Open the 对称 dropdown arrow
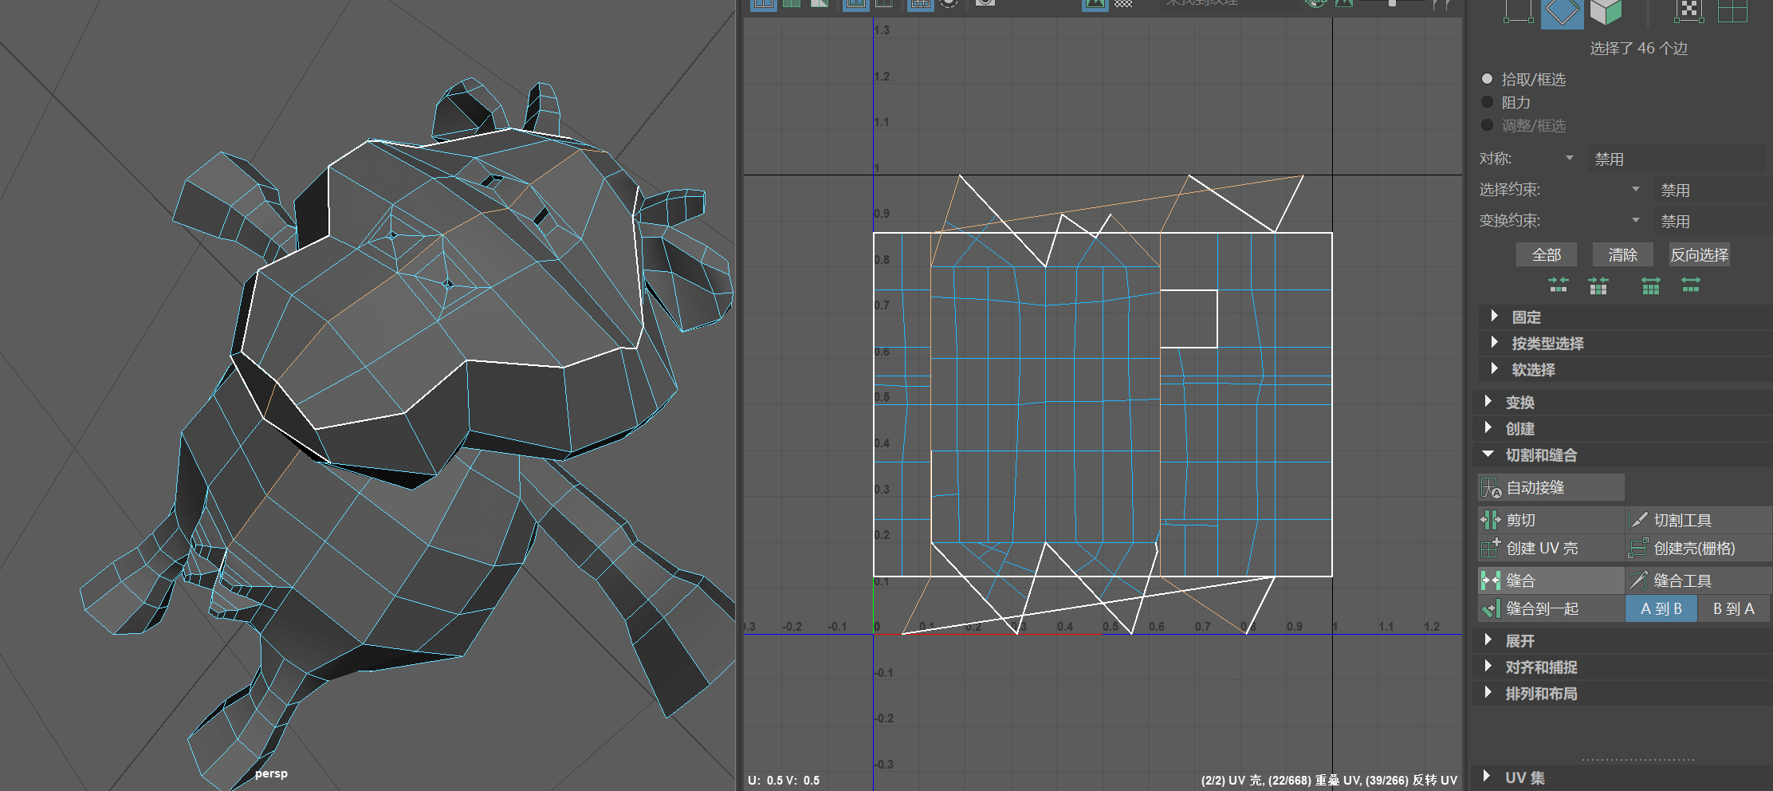The width and height of the screenshot is (1773, 791). point(1569,158)
